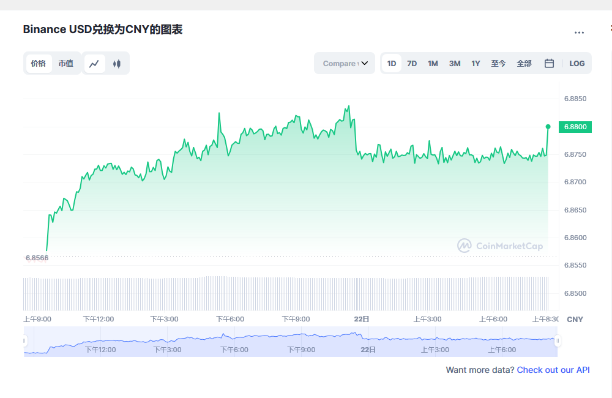Click the 上午6:00 label on main time axis
This screenshot has width=612, height=398.
[x=493, y=319]
